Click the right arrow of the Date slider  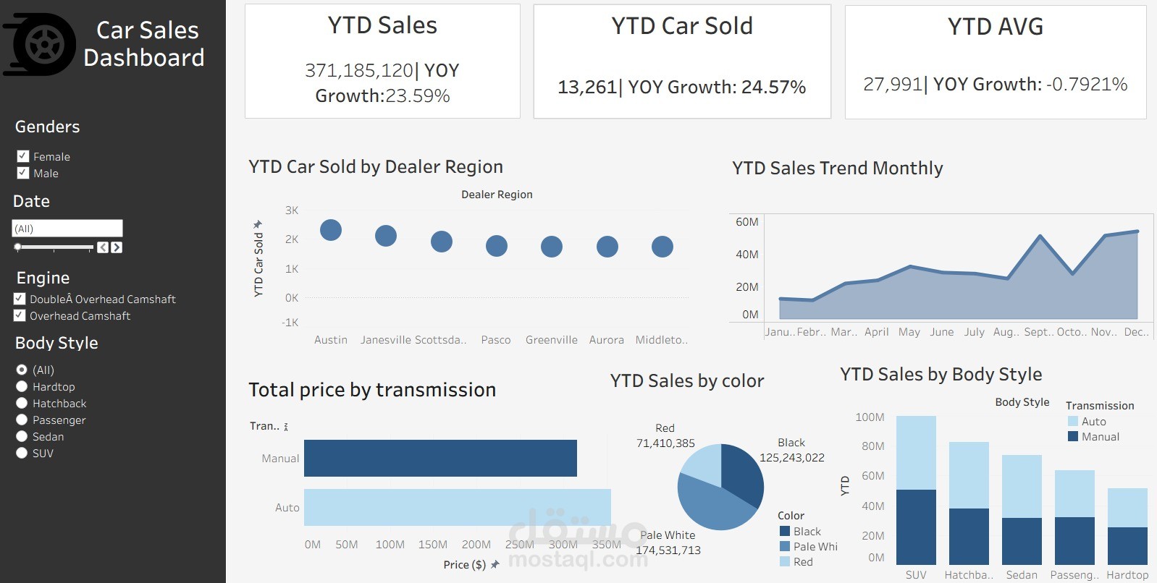click(117, 247)
